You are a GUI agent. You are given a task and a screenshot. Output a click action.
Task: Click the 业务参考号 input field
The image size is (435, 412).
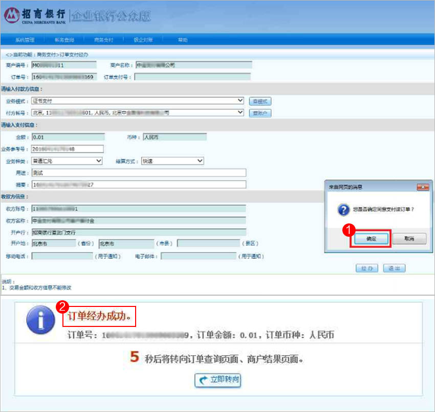(x=68, y=149)
